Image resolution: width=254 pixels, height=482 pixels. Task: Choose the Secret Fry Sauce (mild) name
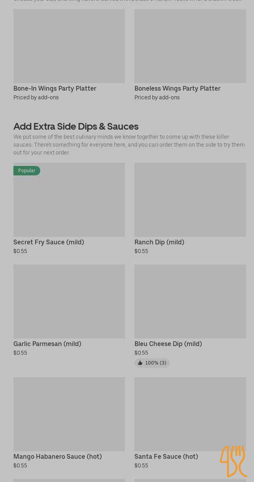(x=49, y=242)
